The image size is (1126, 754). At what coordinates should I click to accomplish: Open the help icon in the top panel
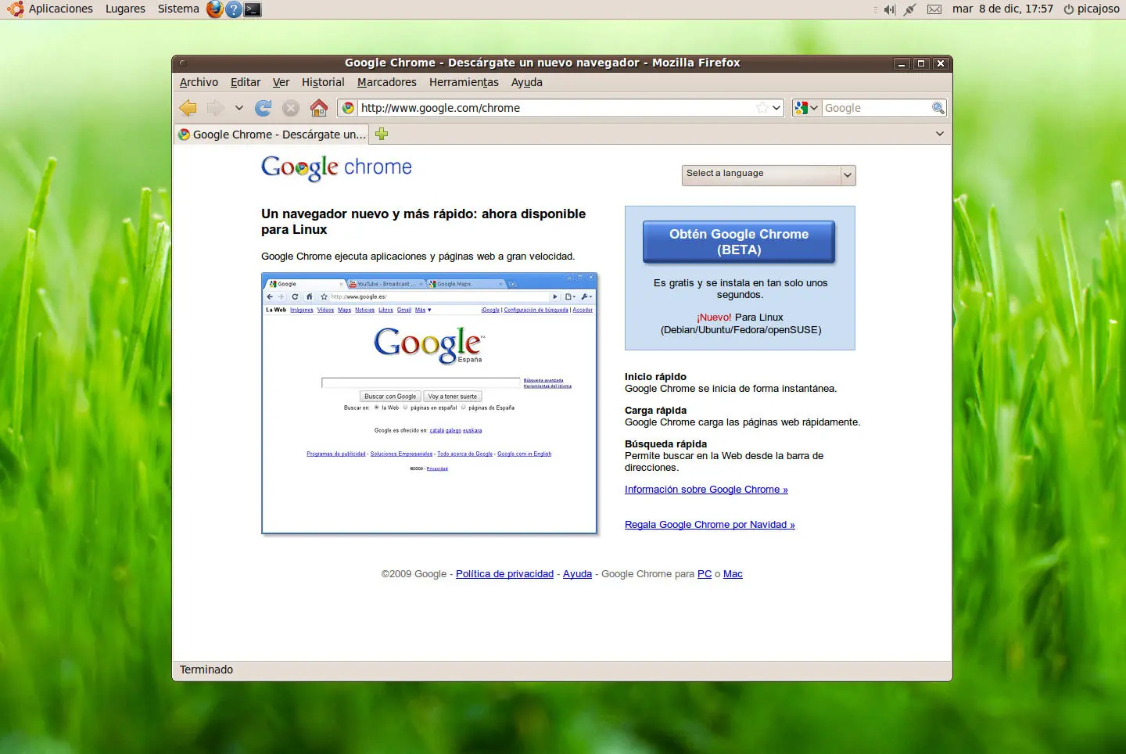pyautogui.click(x=234, y=9)
